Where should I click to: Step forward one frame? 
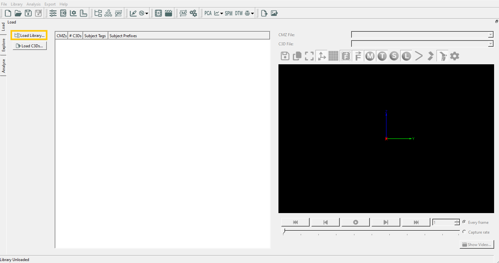386,222
